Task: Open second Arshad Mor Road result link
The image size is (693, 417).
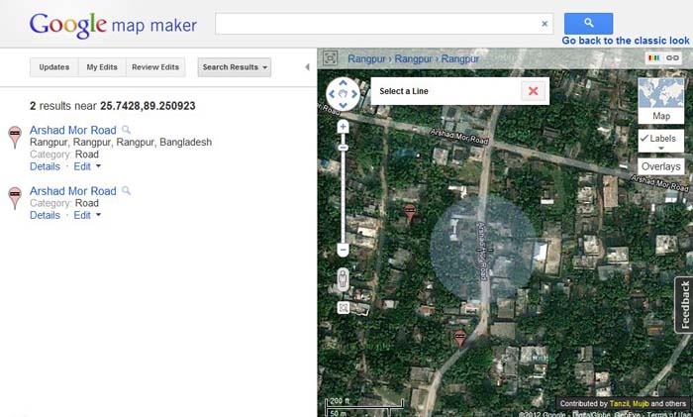Action: click(73, 191)
